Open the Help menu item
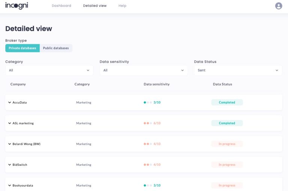 tap(122, 6)
